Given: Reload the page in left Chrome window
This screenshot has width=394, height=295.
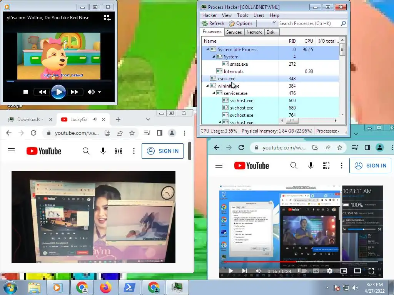Looking at the screenshot, I should click(33, 133).
